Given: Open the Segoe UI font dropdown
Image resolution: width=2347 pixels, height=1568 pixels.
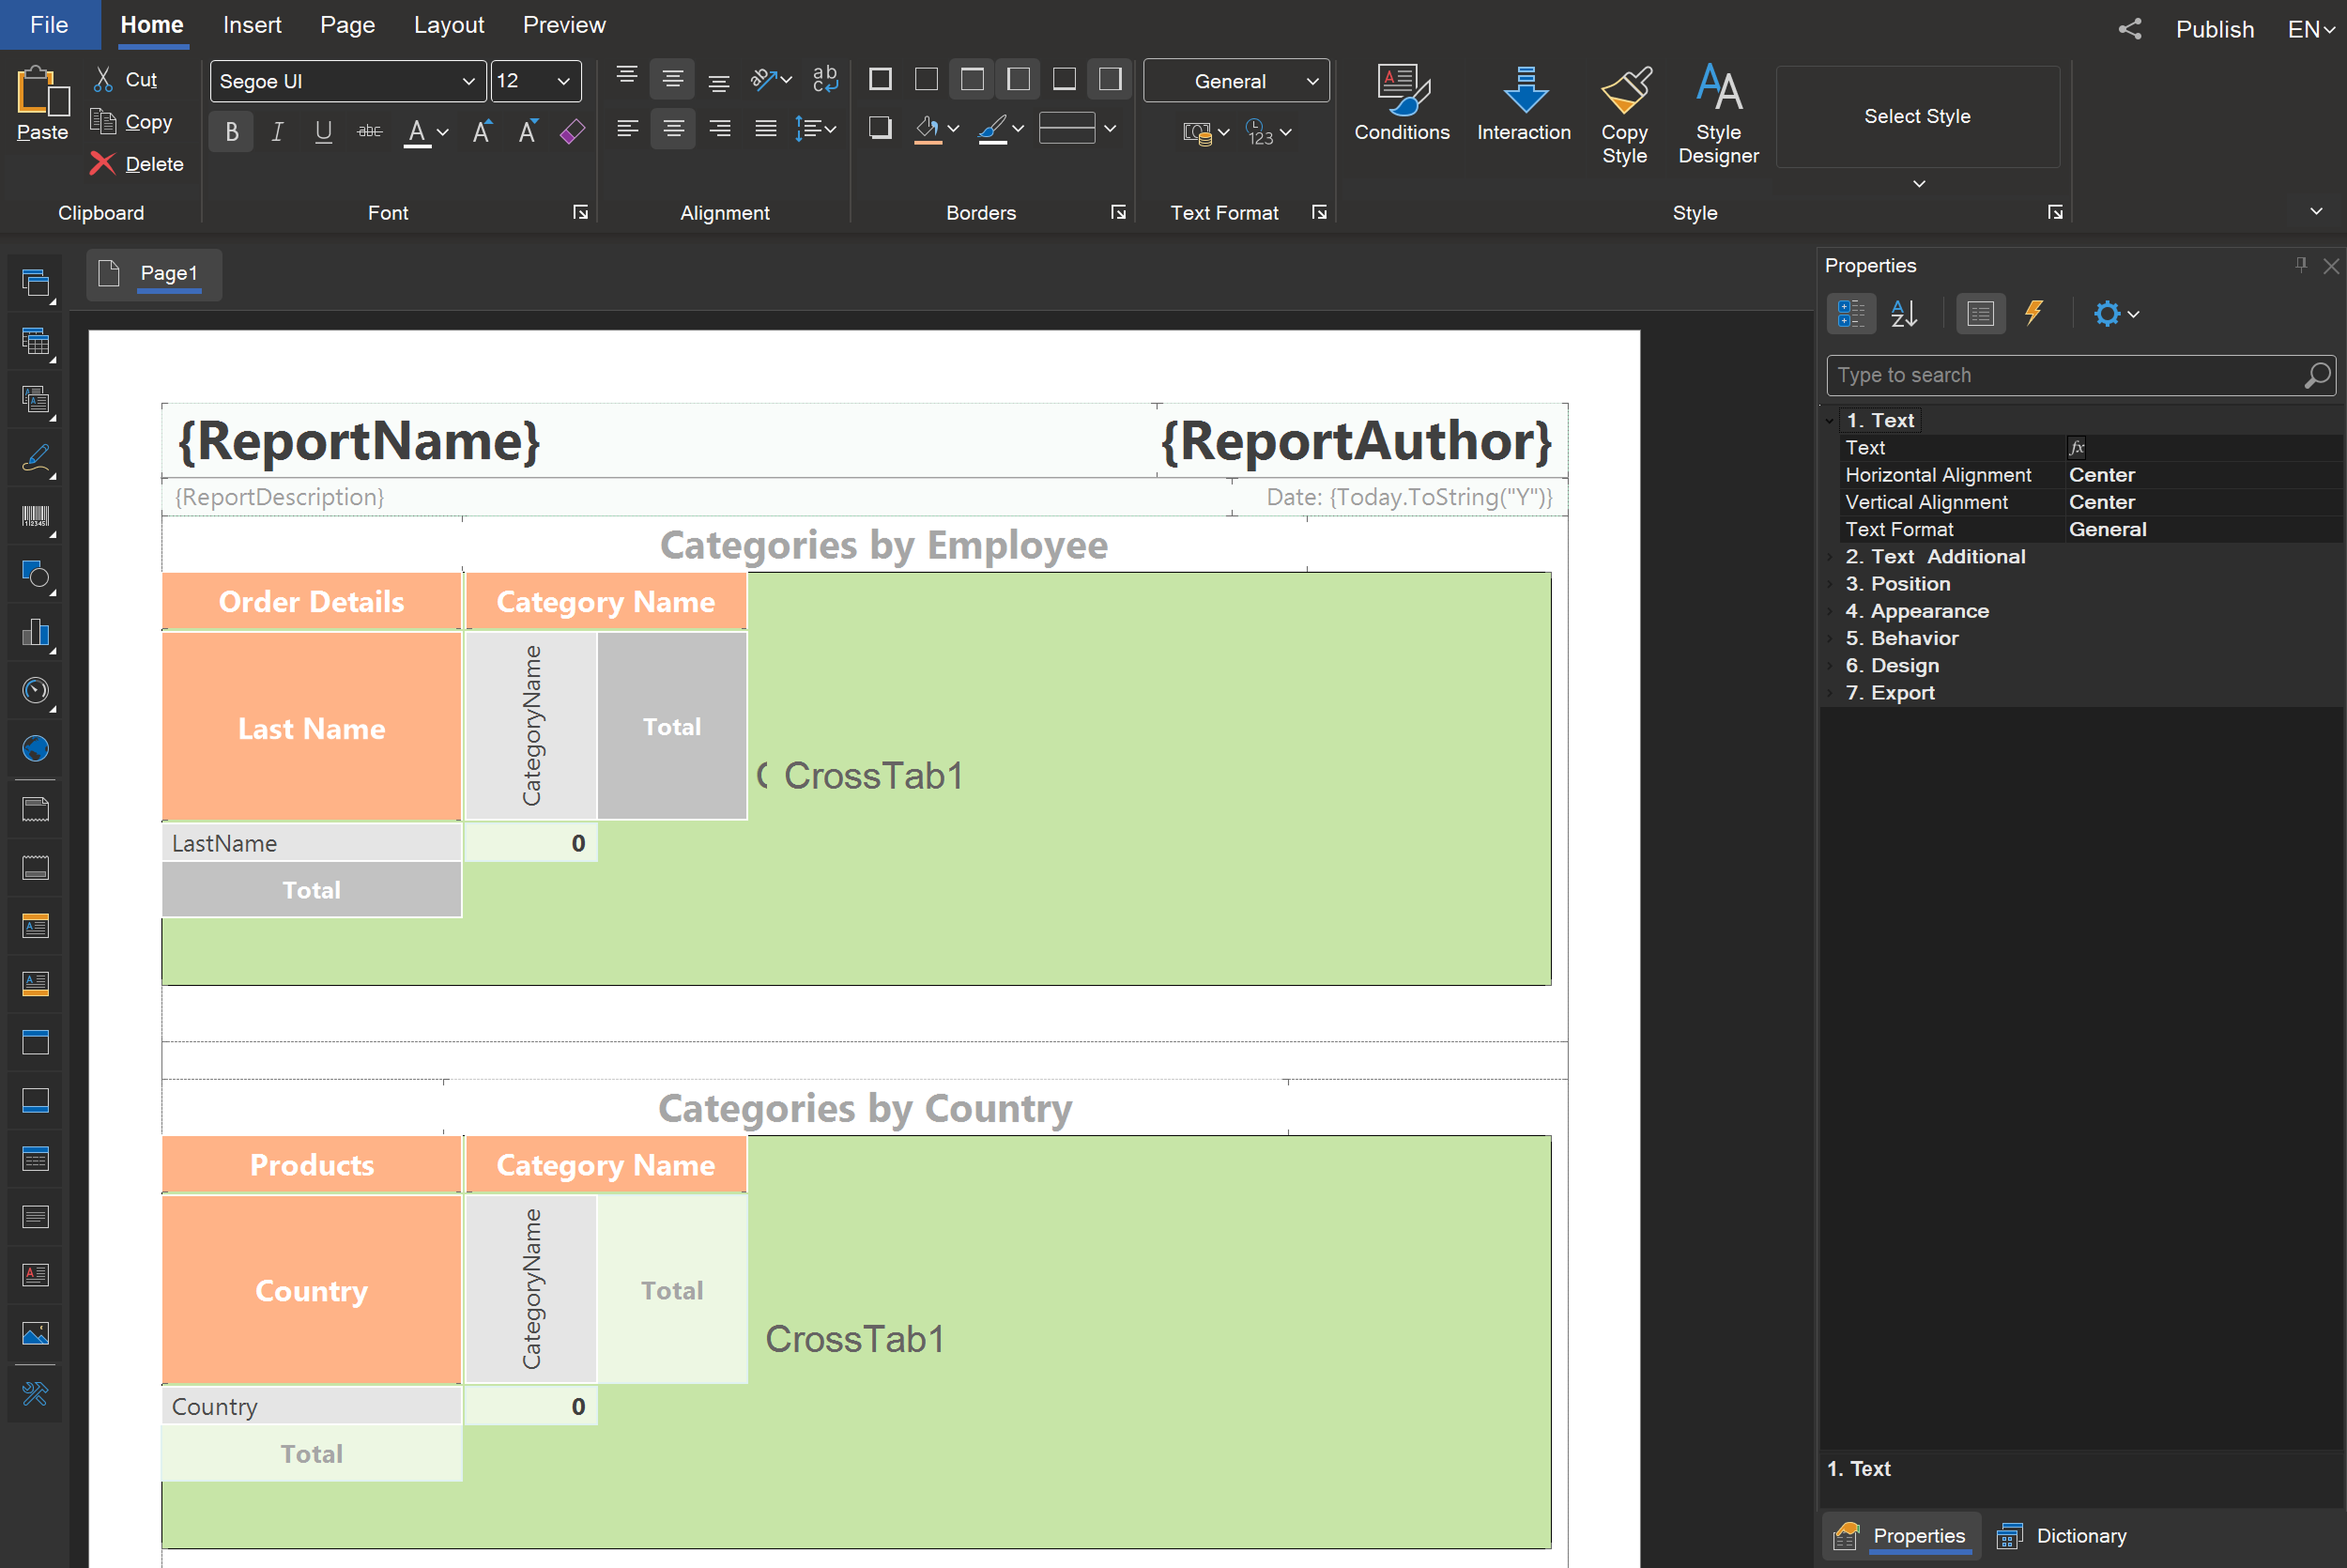Looking at the screenshot, I should tap(467, 82).
